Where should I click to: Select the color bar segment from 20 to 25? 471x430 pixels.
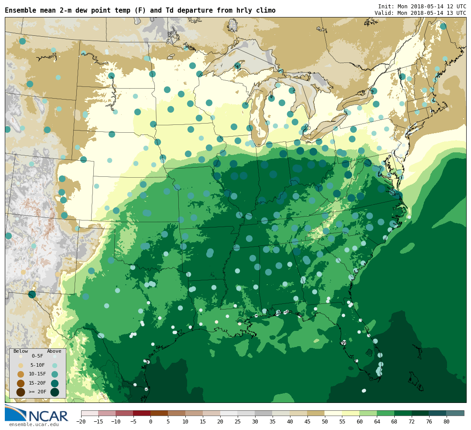[x=229, y=413]
